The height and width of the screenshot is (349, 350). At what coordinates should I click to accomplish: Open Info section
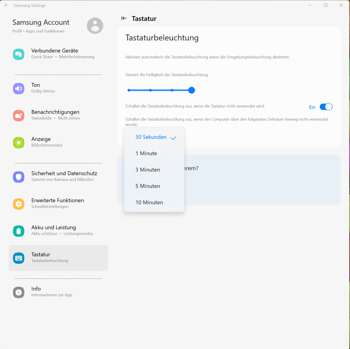point(58,292)
